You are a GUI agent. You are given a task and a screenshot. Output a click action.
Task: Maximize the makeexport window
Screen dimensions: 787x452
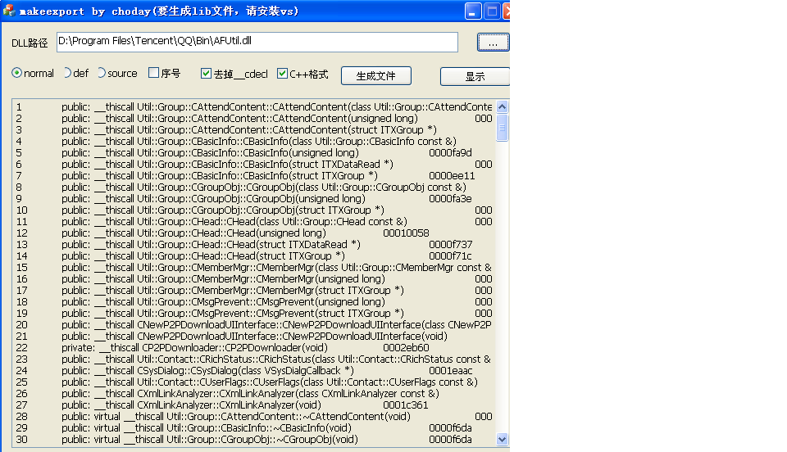pos(493,11)
